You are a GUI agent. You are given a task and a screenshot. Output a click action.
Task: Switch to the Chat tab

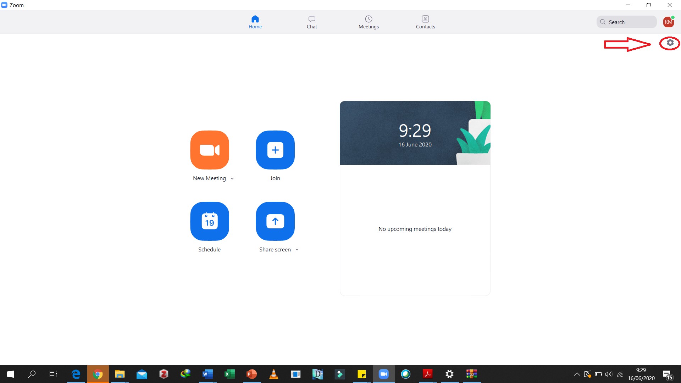tap(312, 22)
